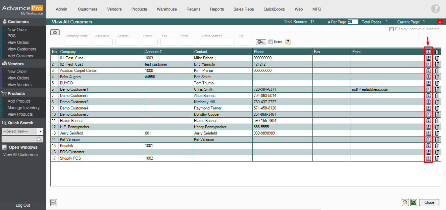Open the QuickBooks menu
446x210 pixels.
(x=274, y=9)
